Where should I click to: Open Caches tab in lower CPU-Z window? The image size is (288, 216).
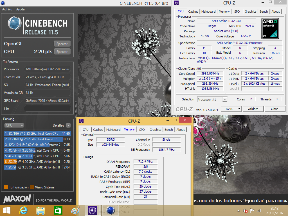(x=98, y=129)
